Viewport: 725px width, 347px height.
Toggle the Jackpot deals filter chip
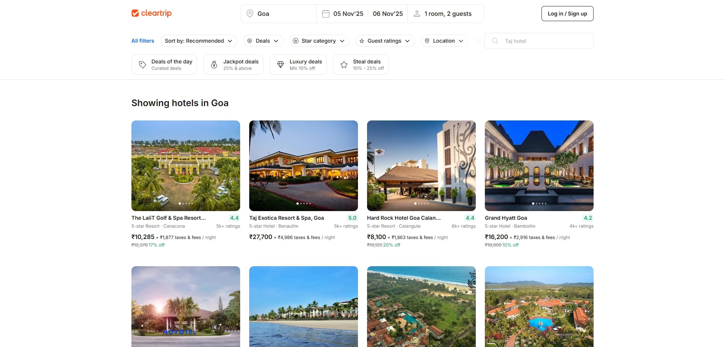coord(233,65)
